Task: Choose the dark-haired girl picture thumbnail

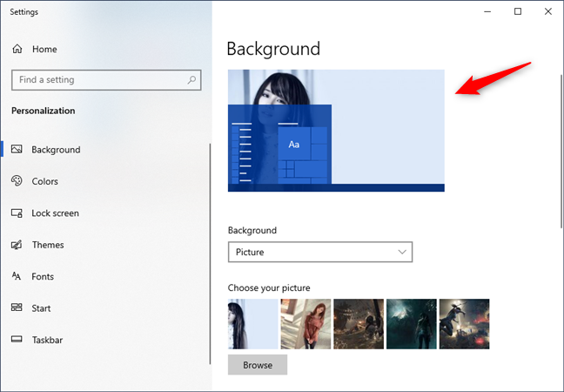Action: coord(253,324)
